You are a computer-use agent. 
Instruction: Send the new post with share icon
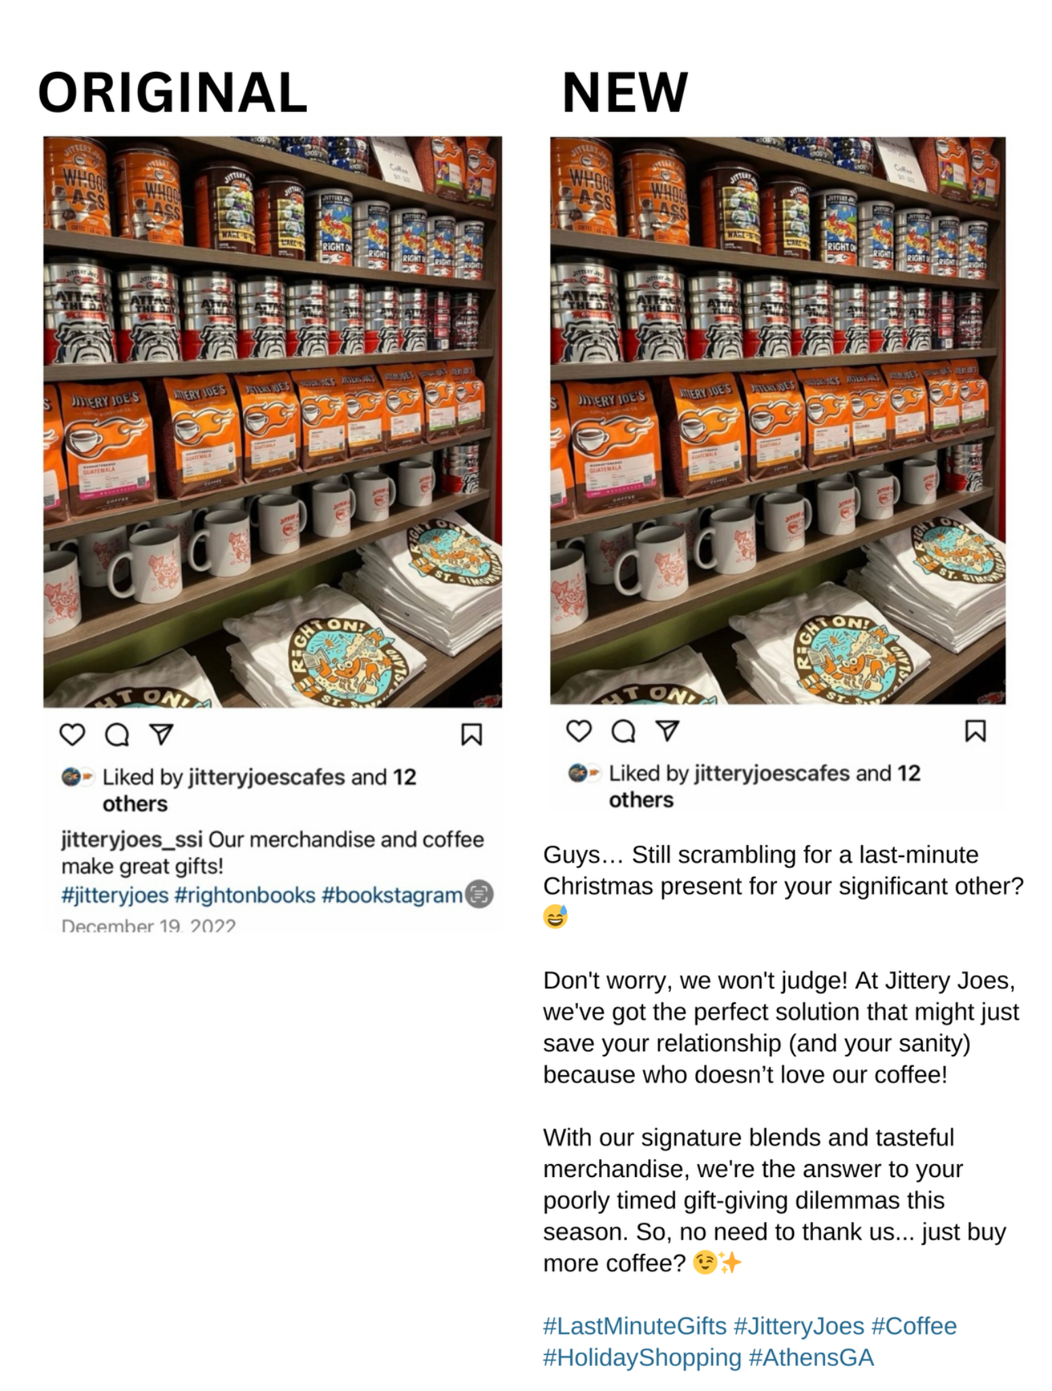(668, 731)
